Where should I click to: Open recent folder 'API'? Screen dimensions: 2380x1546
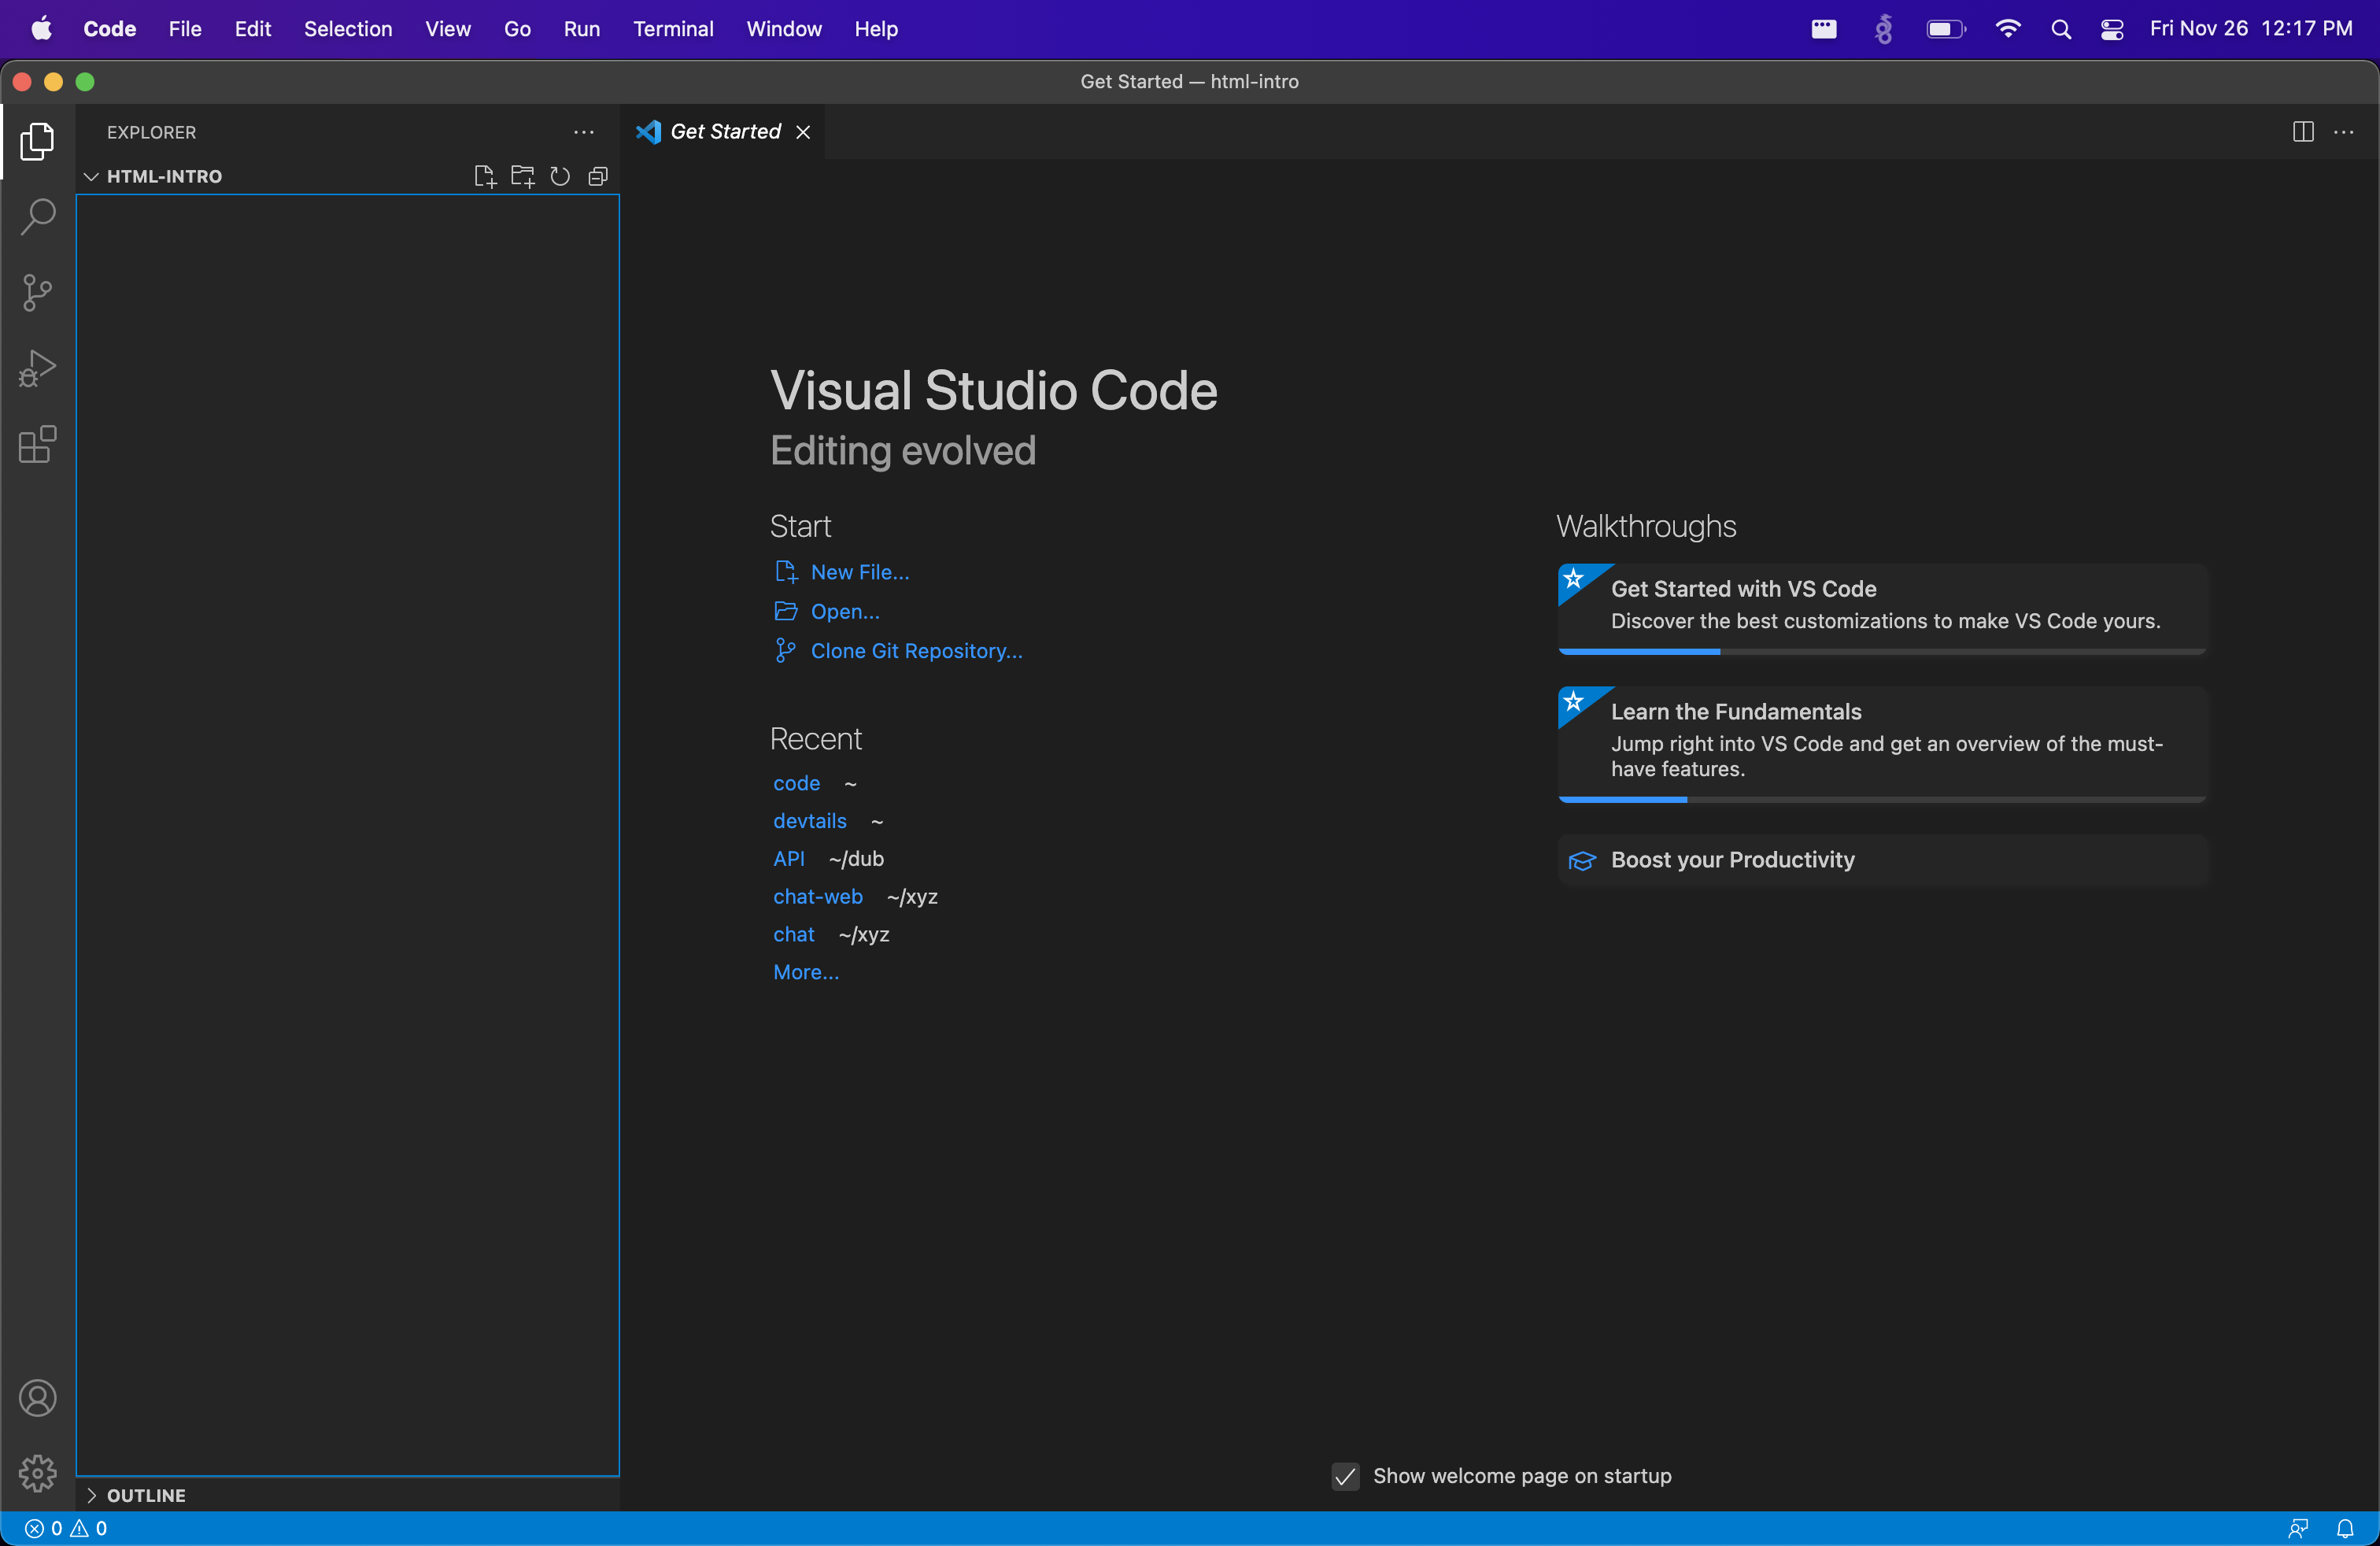coord(788,859)
